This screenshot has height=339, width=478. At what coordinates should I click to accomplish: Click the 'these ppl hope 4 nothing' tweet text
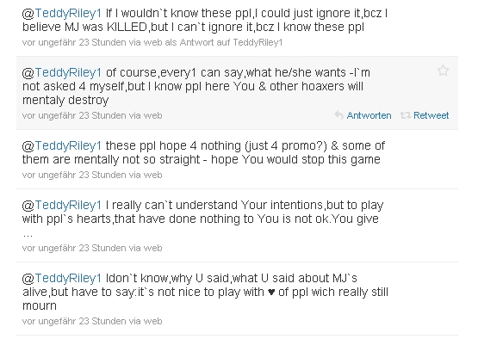tap(203, 152)
